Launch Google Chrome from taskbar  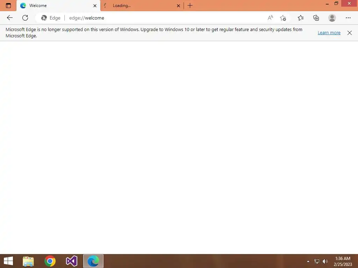point(50,261)
